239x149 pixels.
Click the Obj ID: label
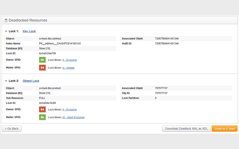pos(126,93)
